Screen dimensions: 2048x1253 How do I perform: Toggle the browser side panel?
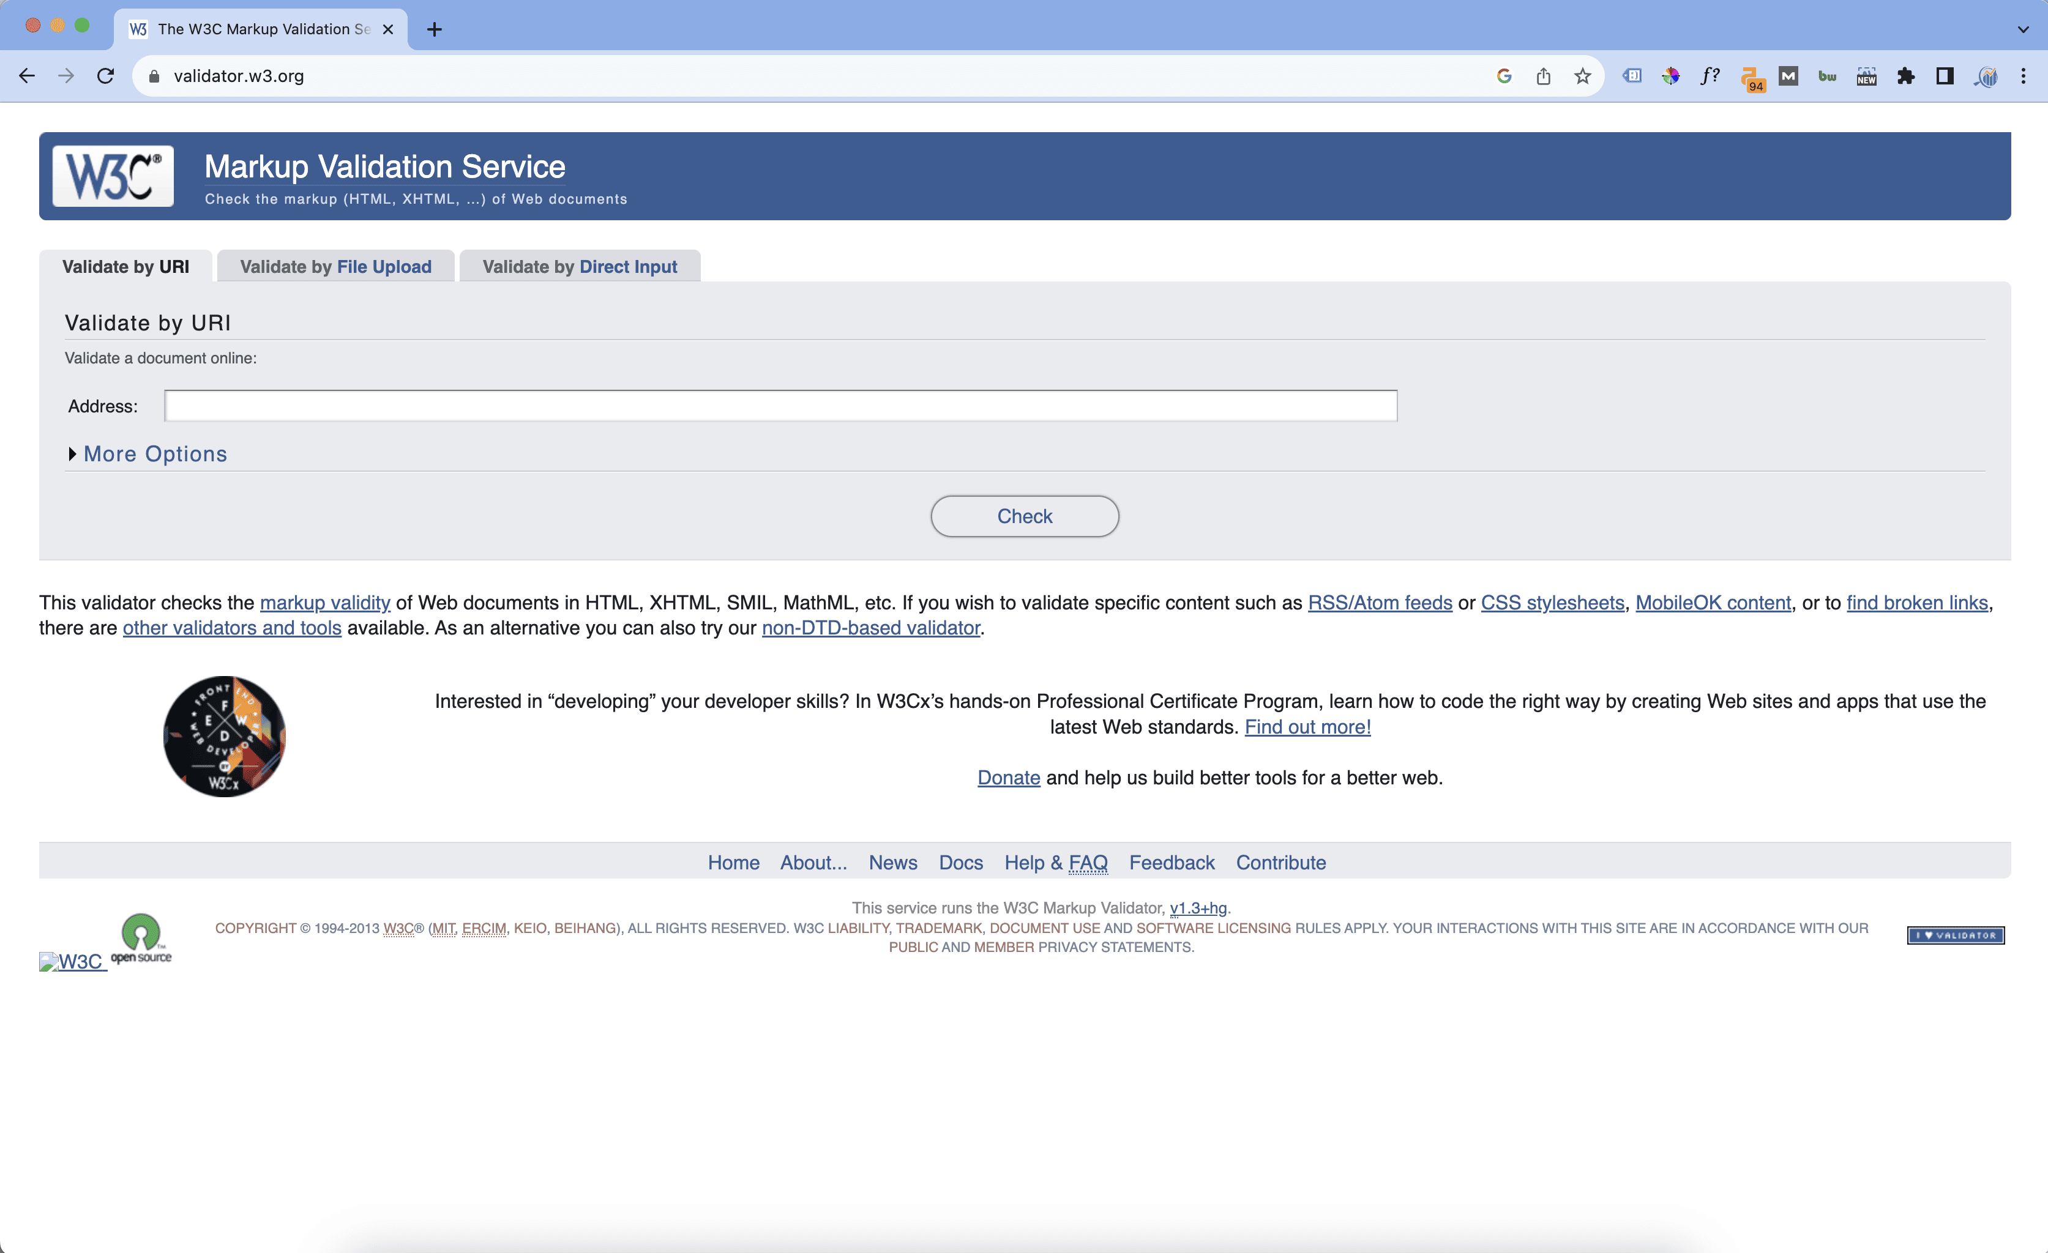(x=1945, y=76)
